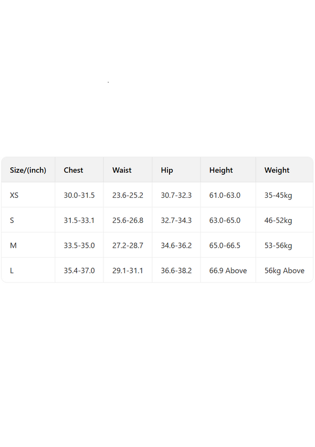This screenshot has width=315, height=447.
Task: Select the M size row label
Action: click(13, 246)
